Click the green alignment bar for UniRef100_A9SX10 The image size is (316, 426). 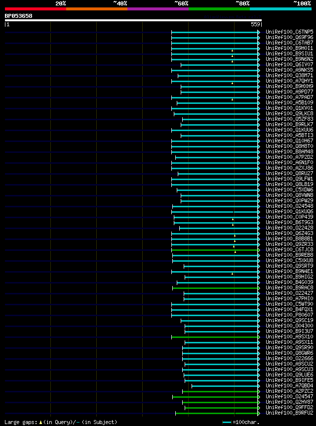click(215, 337)
